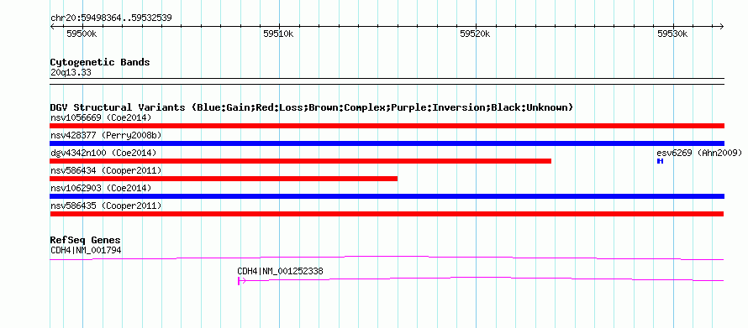The image size is (748, 328).
Task: Click the RefSeq Genes track heading
Action: click(86, 240)
